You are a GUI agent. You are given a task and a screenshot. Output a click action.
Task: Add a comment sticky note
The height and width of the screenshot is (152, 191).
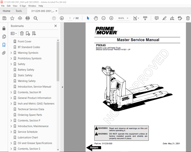pyautogui.click(x=156, y=18)
